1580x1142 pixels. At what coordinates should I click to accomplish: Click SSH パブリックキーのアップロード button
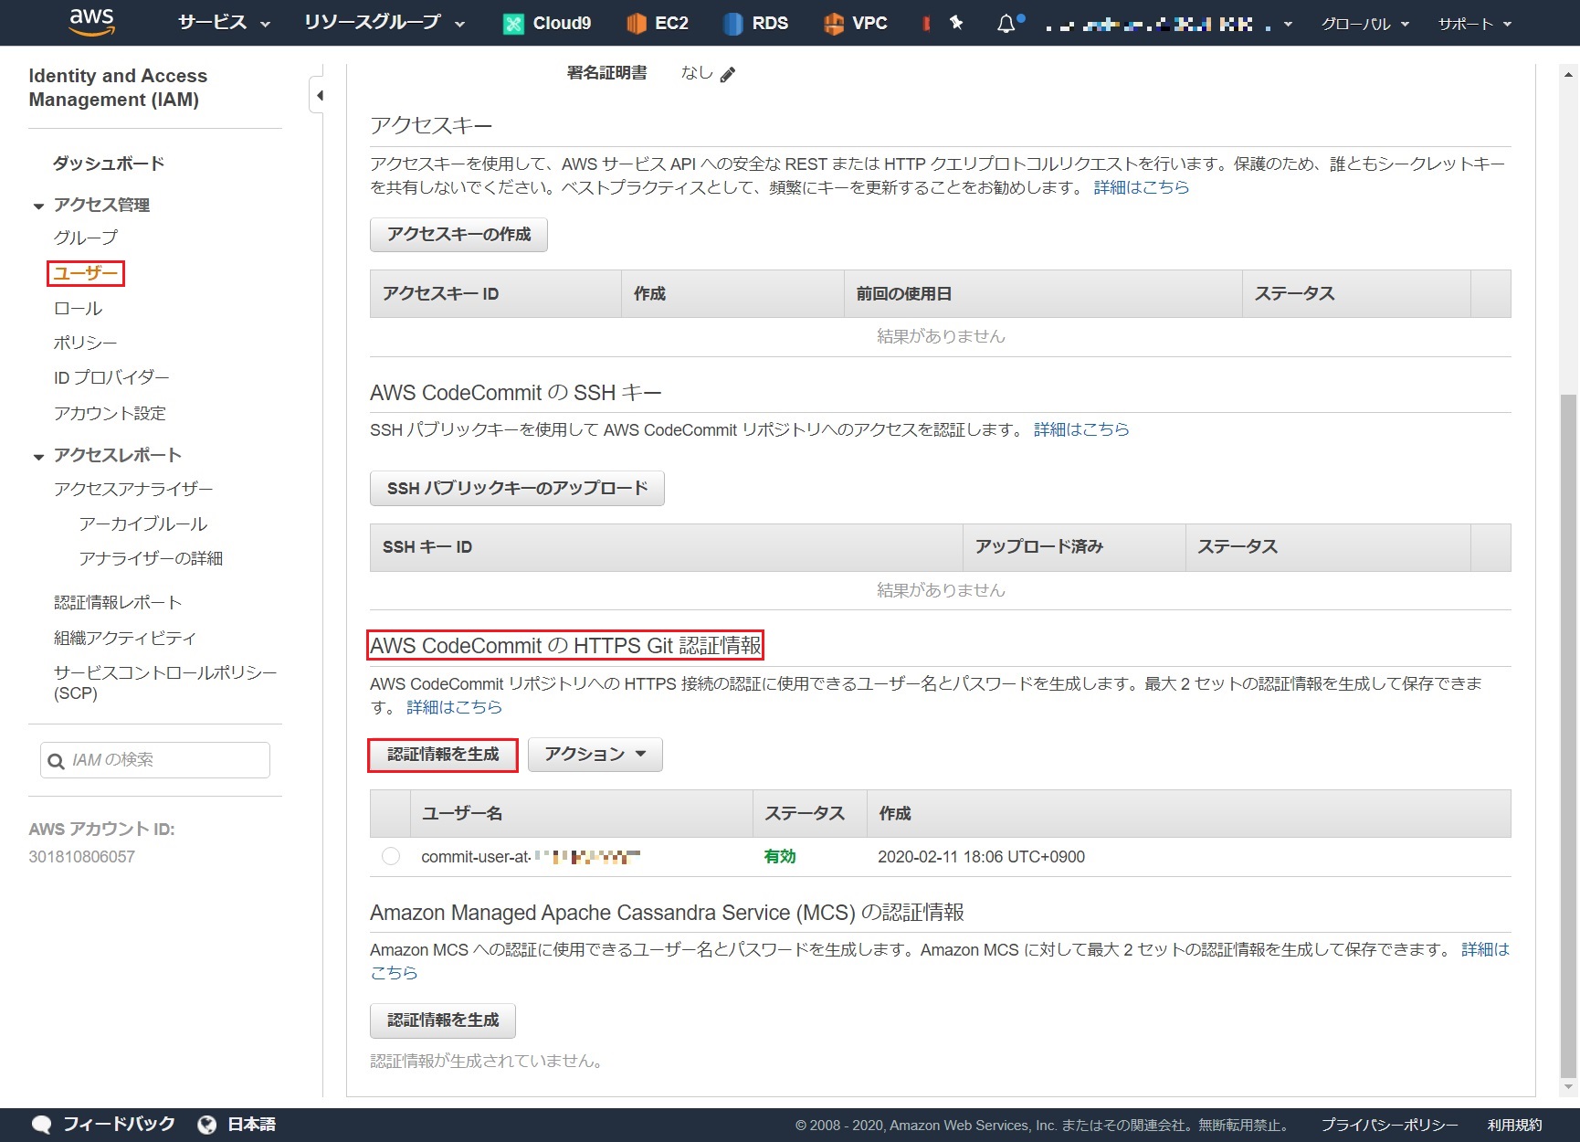[517, 489]
